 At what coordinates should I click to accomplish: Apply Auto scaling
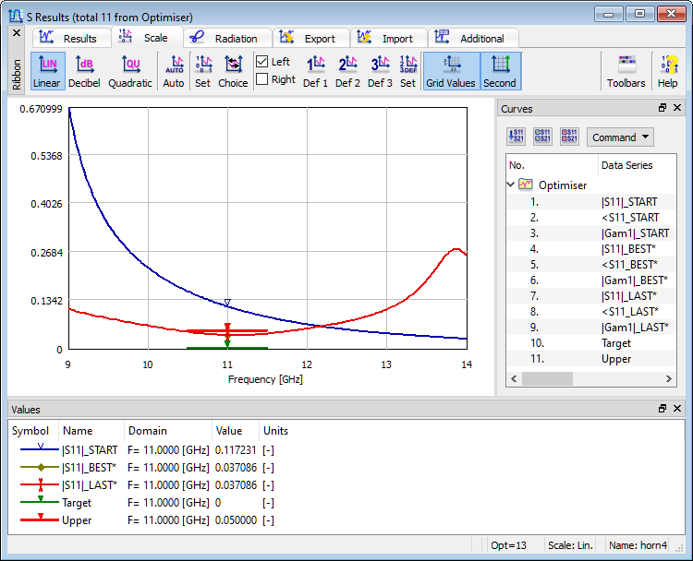pos(174,71)
